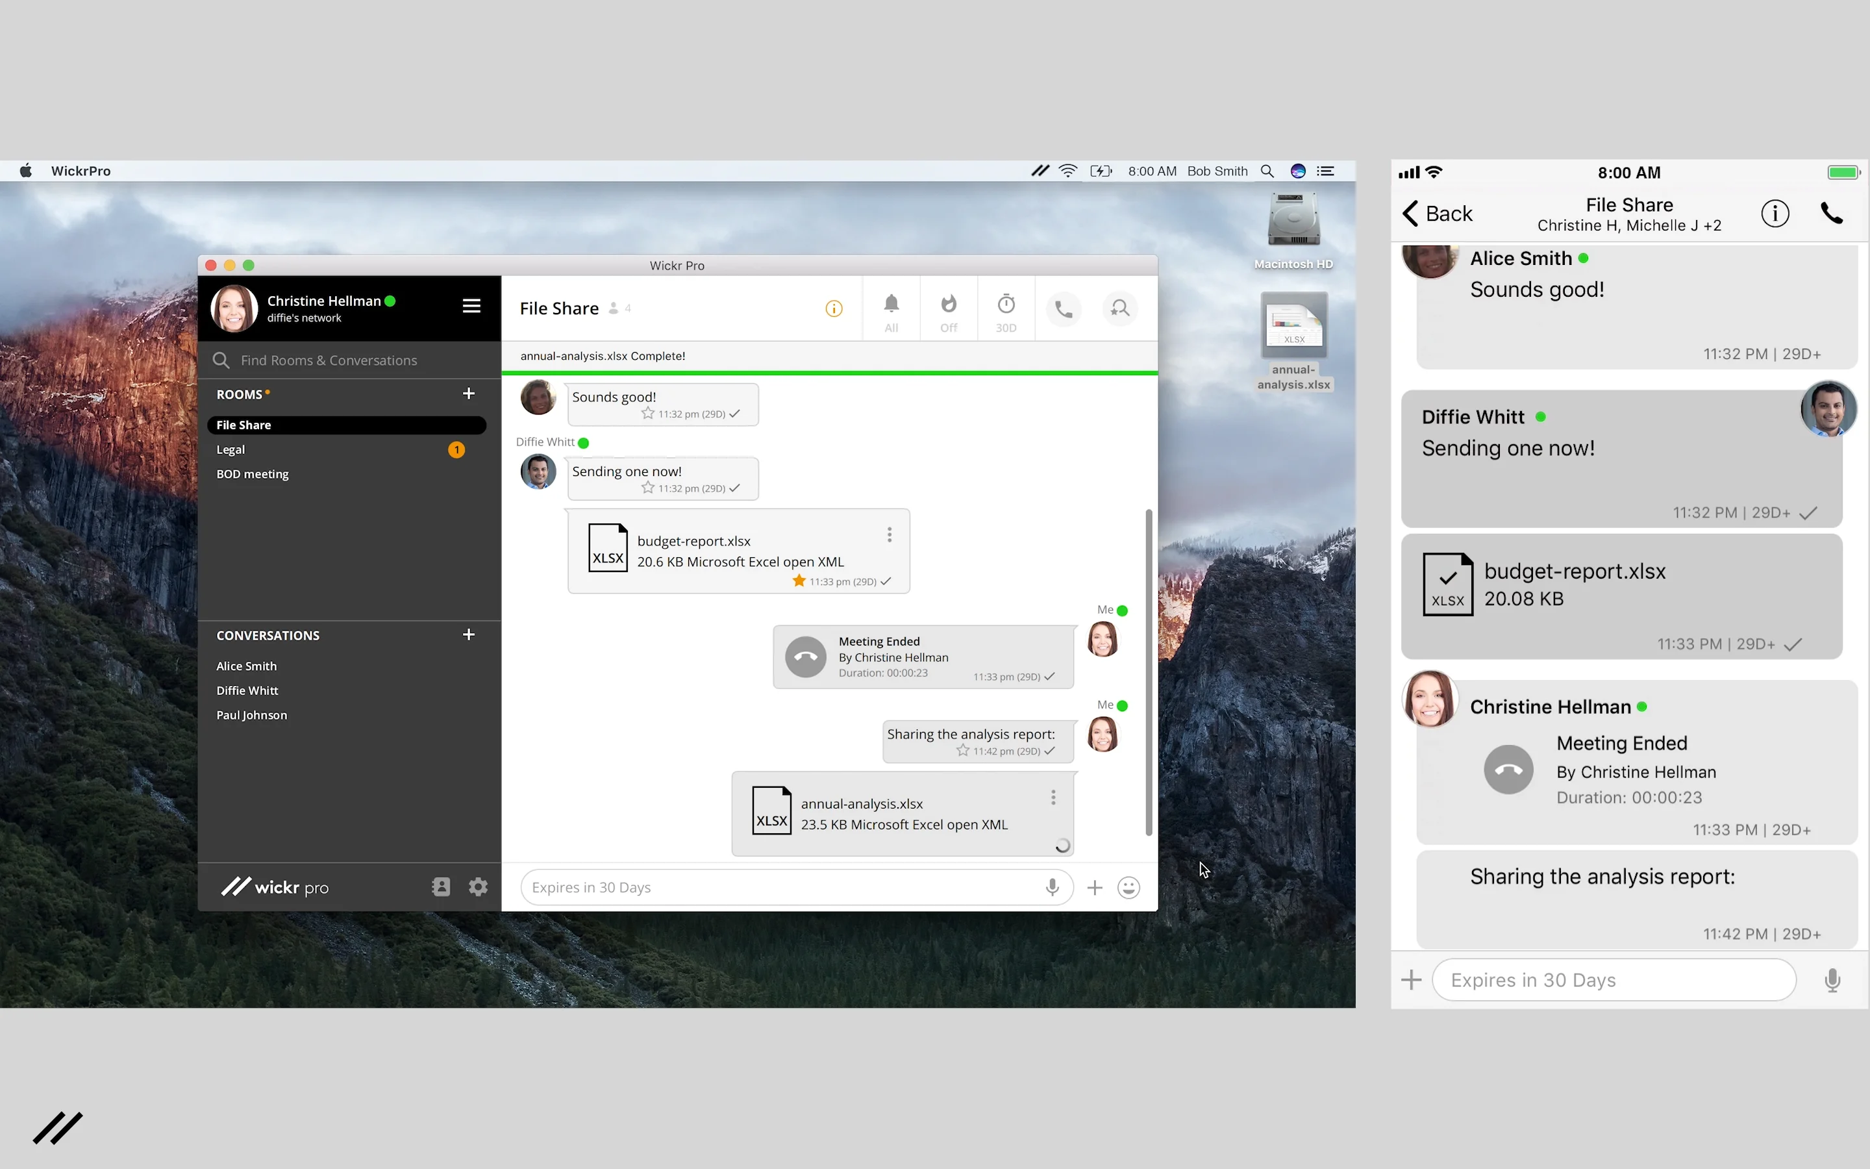Click the 'annual-analysis.xlsx Complete!' status bar
The height and width of the screenshot is (1169, 1870).
(x=830, y=357)
